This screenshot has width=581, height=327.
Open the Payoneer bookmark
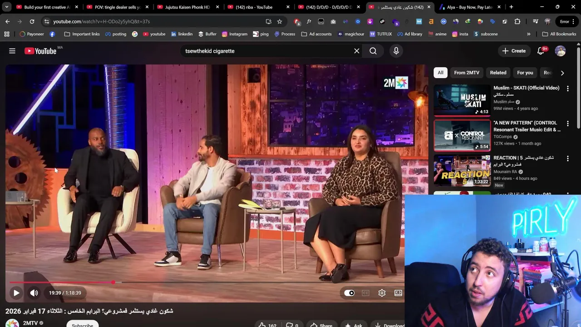(32, 34)
